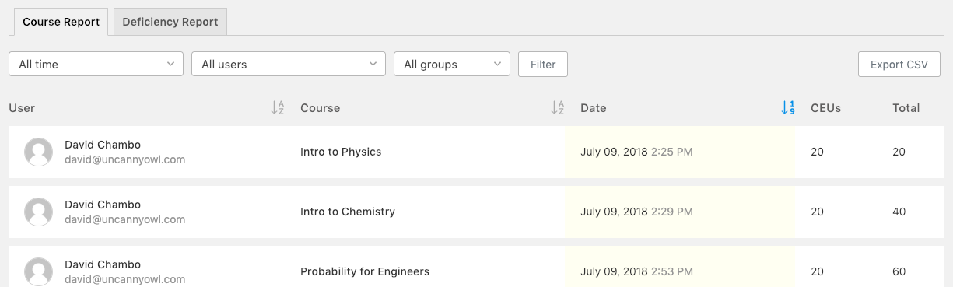Select the Intro to Chemistry course entry

point(348,212)
